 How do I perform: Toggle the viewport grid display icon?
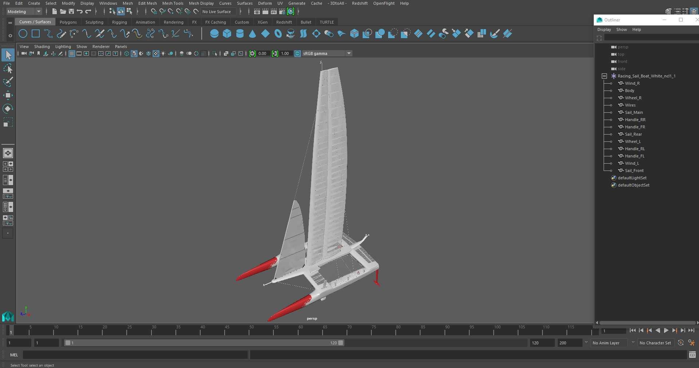coord(72,53)
